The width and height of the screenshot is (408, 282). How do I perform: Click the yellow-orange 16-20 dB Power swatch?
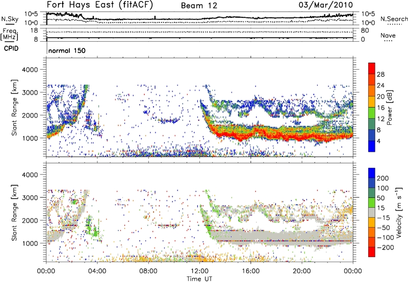click(x=372, y=101)
